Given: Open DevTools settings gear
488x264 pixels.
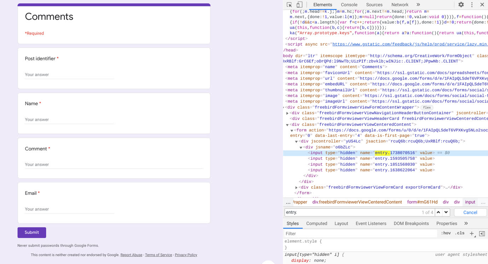Looking at the screenshot, I should pos(461,5).
